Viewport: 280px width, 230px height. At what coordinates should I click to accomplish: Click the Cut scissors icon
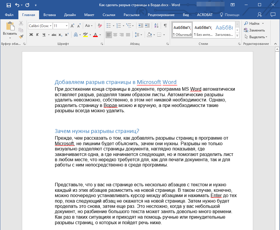click(21, 24)
